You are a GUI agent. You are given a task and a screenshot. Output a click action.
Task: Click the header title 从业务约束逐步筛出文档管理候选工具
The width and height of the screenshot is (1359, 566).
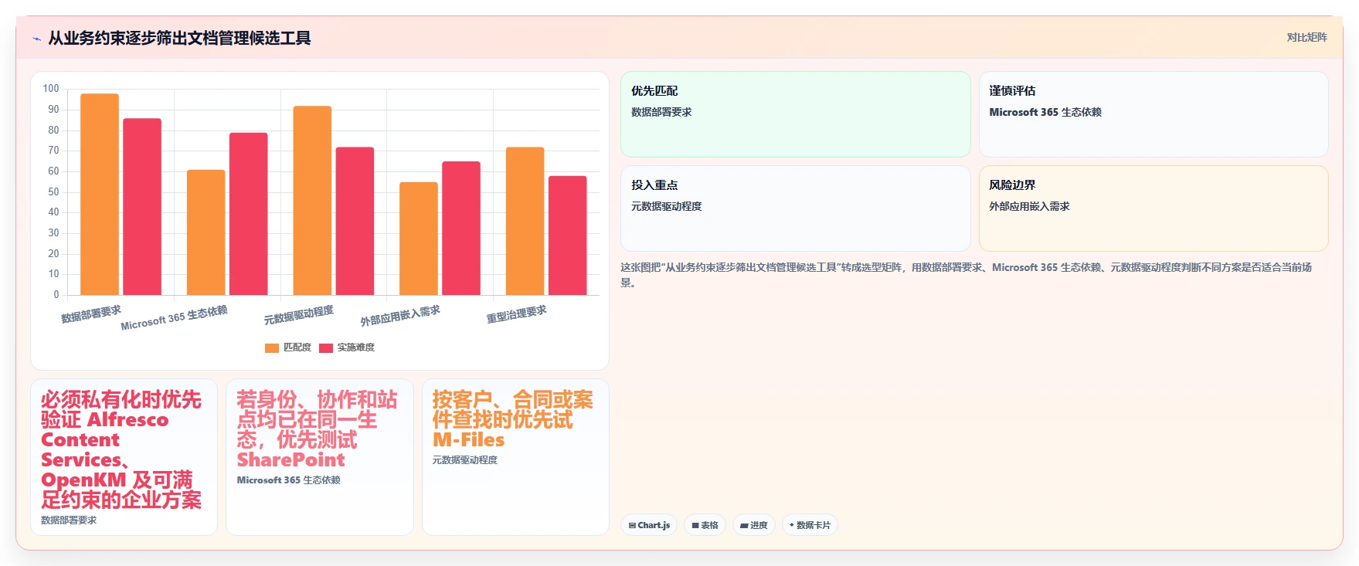tap(179, 38)
